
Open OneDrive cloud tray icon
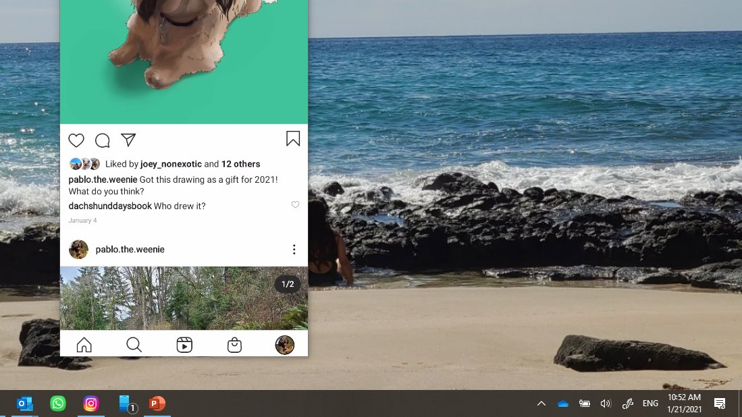pyautogui.click(x=562, y=404)
